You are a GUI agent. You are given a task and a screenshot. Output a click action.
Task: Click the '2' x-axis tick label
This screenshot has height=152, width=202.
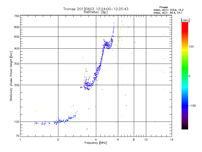58,140
